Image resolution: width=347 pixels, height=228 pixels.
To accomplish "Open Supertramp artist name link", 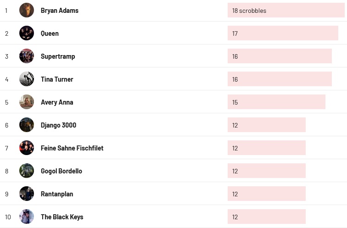I will [x=58, y=56].
